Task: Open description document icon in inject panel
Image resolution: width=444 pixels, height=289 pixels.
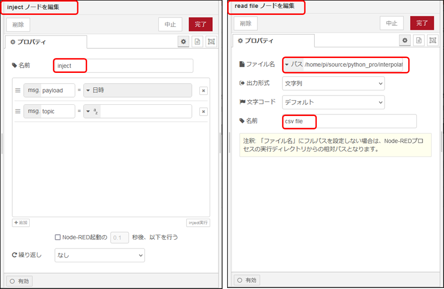Action: [x=197, y=42]
